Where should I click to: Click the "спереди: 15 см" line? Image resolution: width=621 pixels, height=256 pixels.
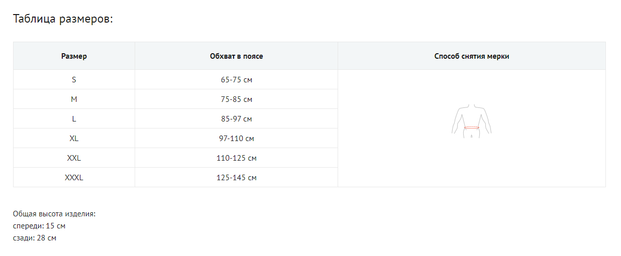(x=39, y=226)
